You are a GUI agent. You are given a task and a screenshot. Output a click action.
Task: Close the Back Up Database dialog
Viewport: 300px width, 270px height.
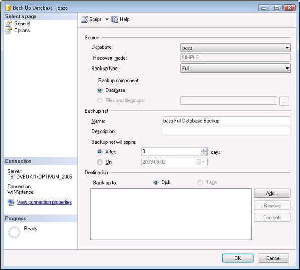(x=289, y=8)
